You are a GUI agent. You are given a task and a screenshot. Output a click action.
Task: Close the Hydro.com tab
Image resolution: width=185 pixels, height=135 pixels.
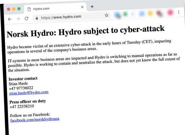coord(82,7)
